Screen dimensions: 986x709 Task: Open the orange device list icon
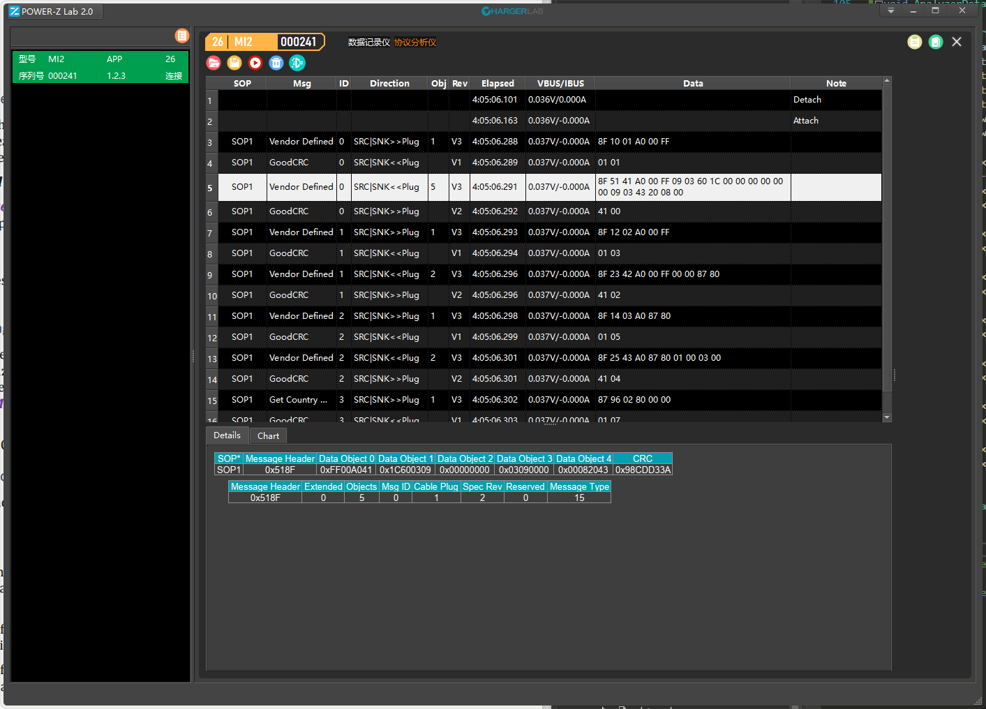pyautogui.click(x=181, y=36)
